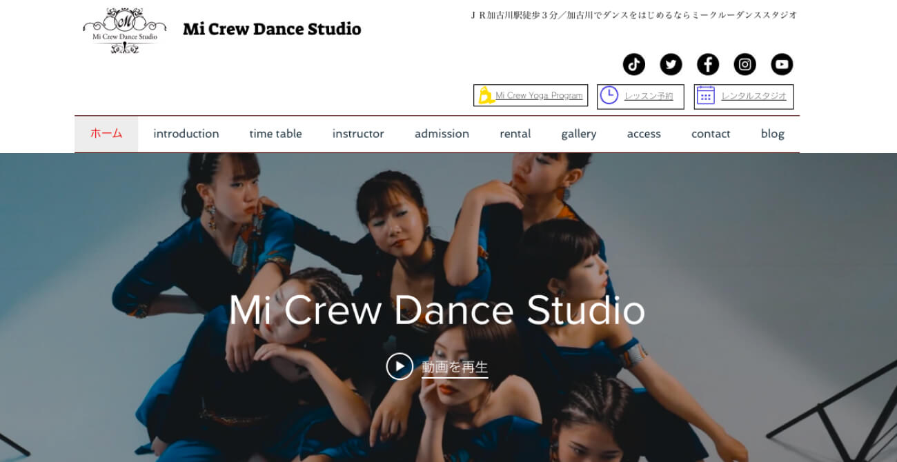Click the Mi Crew Dance Studio logo emblem
Screen dimensions: 897x462
(x=124, y=28)
